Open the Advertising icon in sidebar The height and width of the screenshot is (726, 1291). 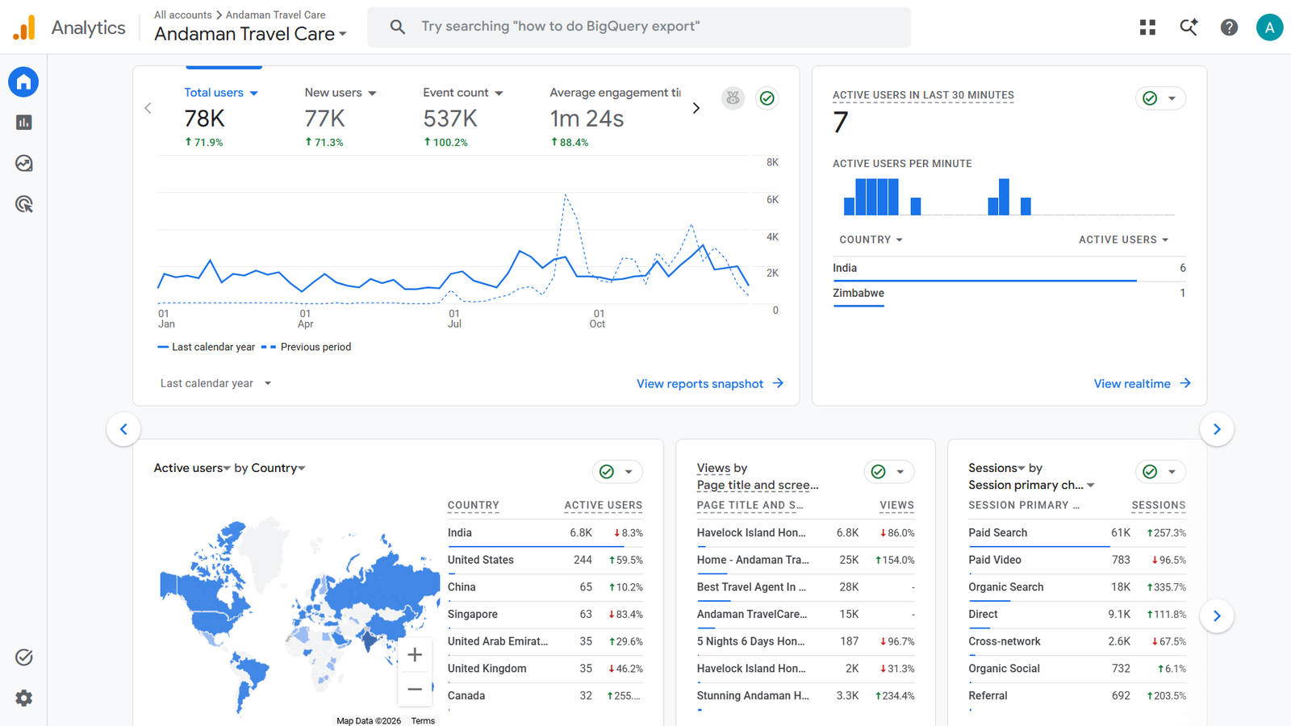23,204
